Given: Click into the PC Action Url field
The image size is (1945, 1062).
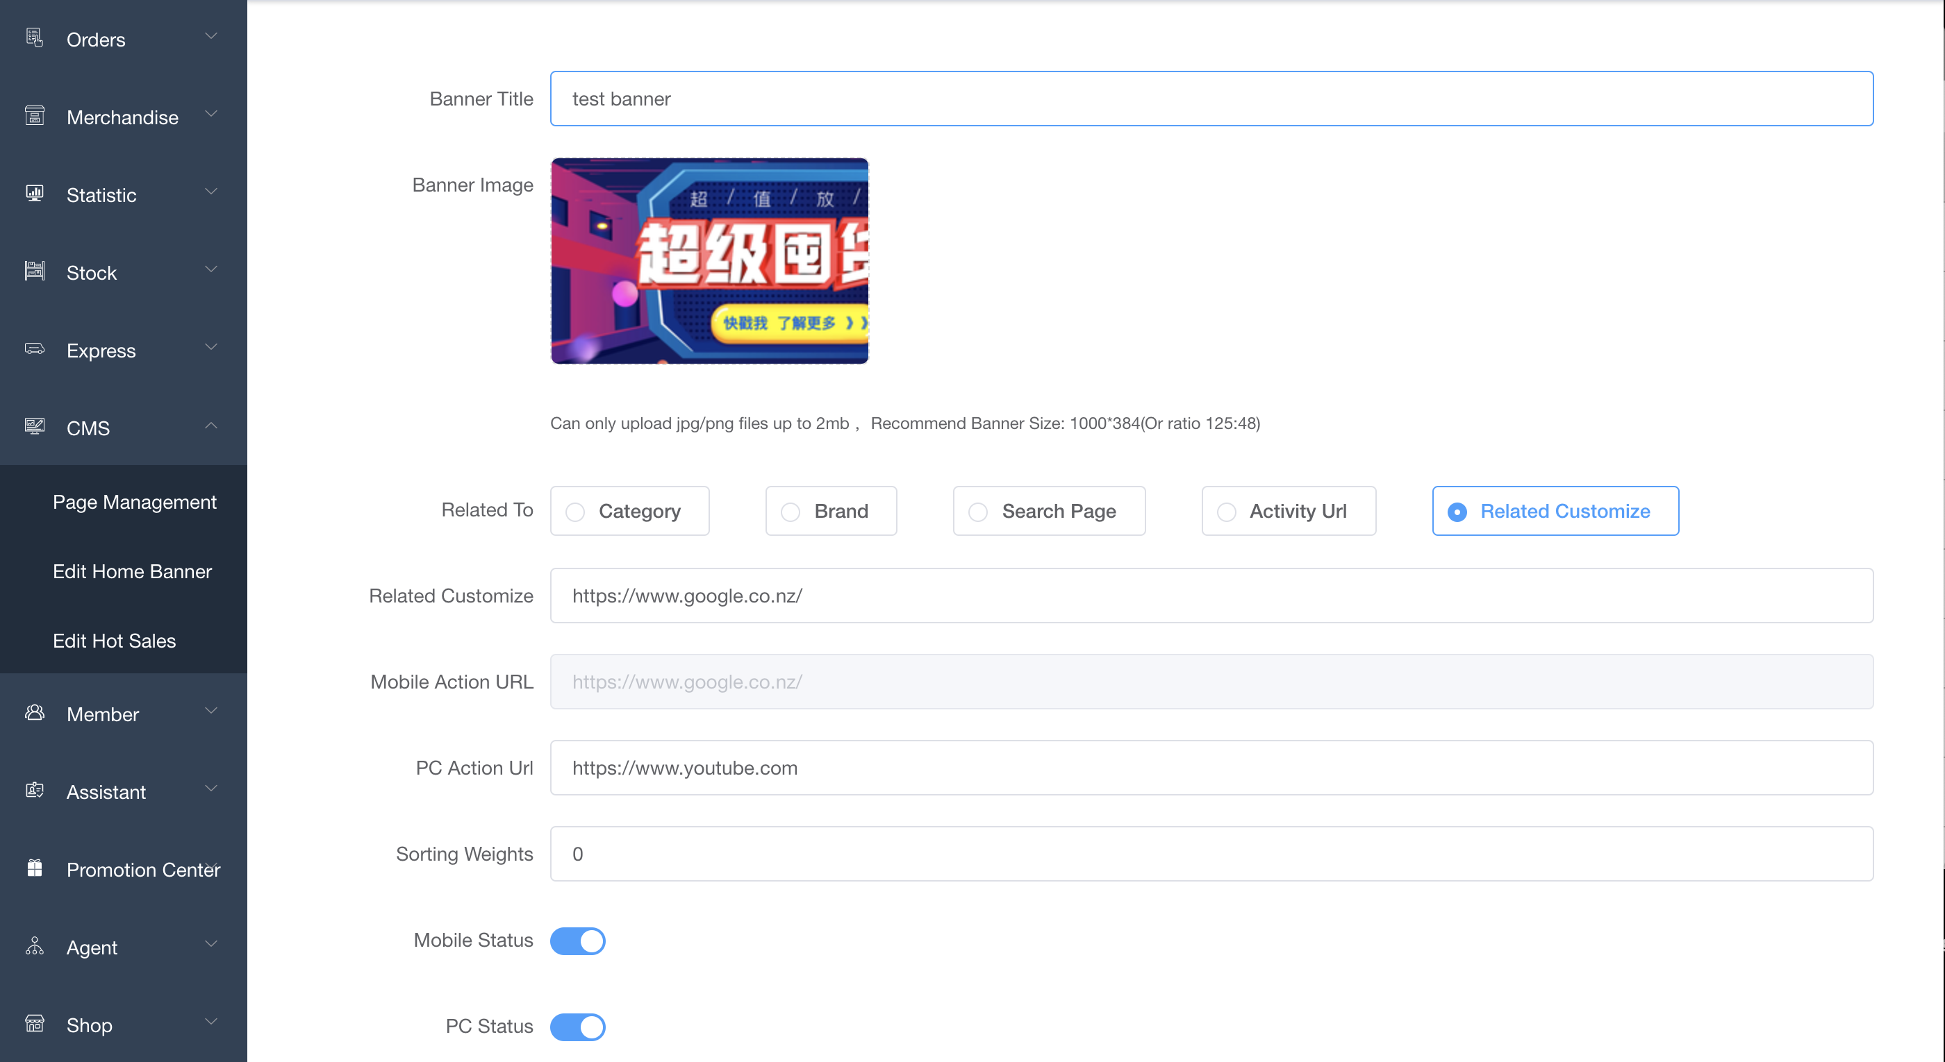Looking at the screenshot, I should click(1211, 768).
